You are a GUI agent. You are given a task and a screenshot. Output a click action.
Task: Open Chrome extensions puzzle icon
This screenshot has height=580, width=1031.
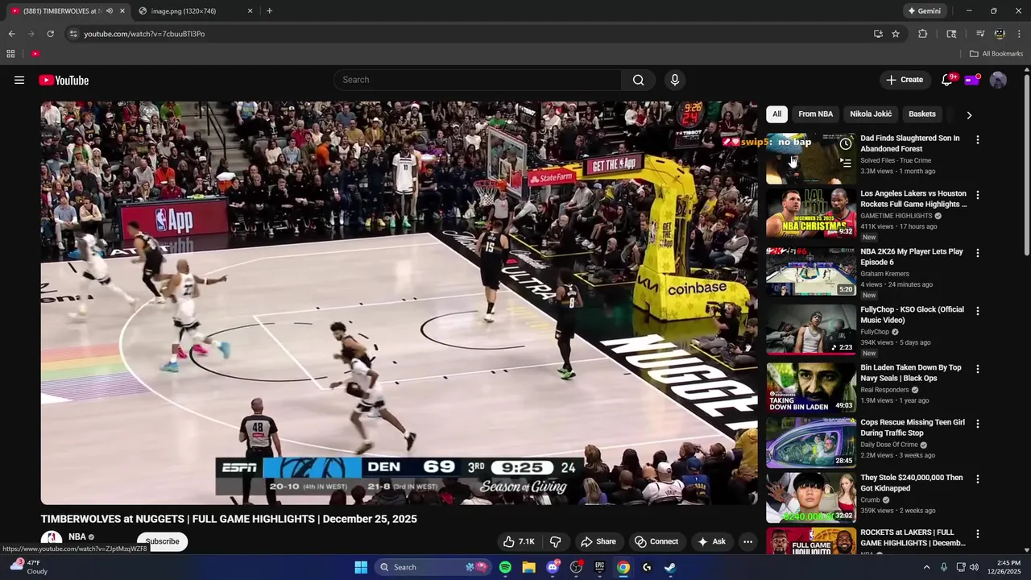pos(923,34)
